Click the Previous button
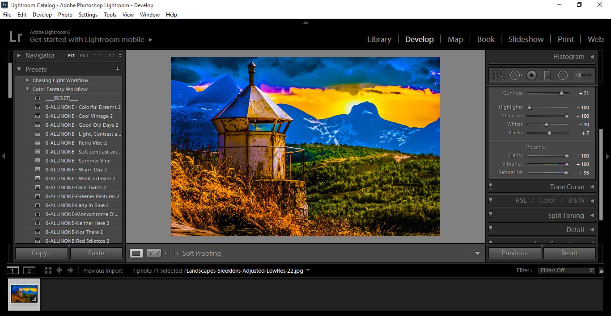The width and height of the screenshot is (611, 316). [x=515, y=253]
